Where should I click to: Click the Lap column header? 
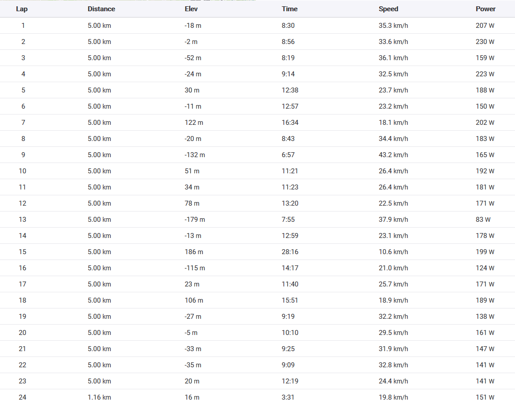[x=22, y=9]
